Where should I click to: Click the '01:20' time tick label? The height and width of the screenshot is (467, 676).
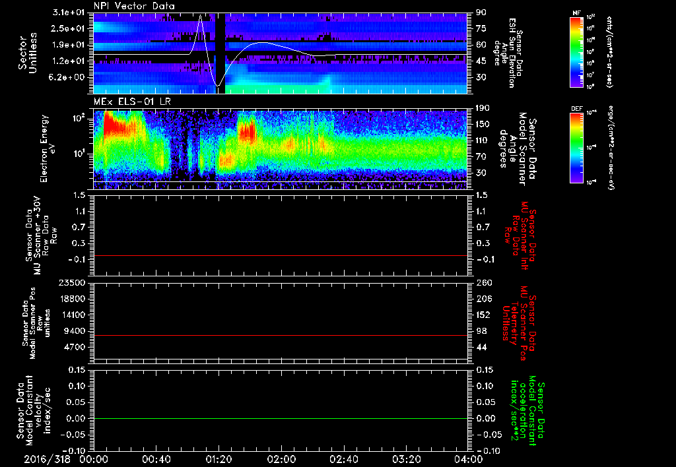219,459
